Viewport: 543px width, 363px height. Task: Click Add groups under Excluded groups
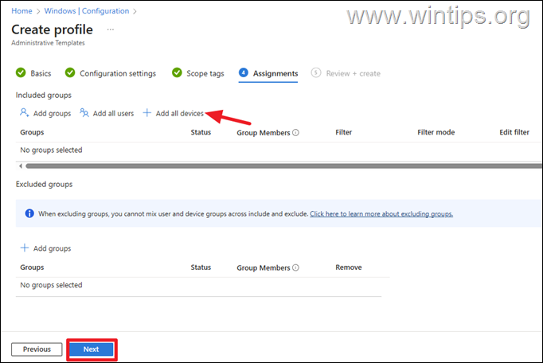(x=52, y=248)
